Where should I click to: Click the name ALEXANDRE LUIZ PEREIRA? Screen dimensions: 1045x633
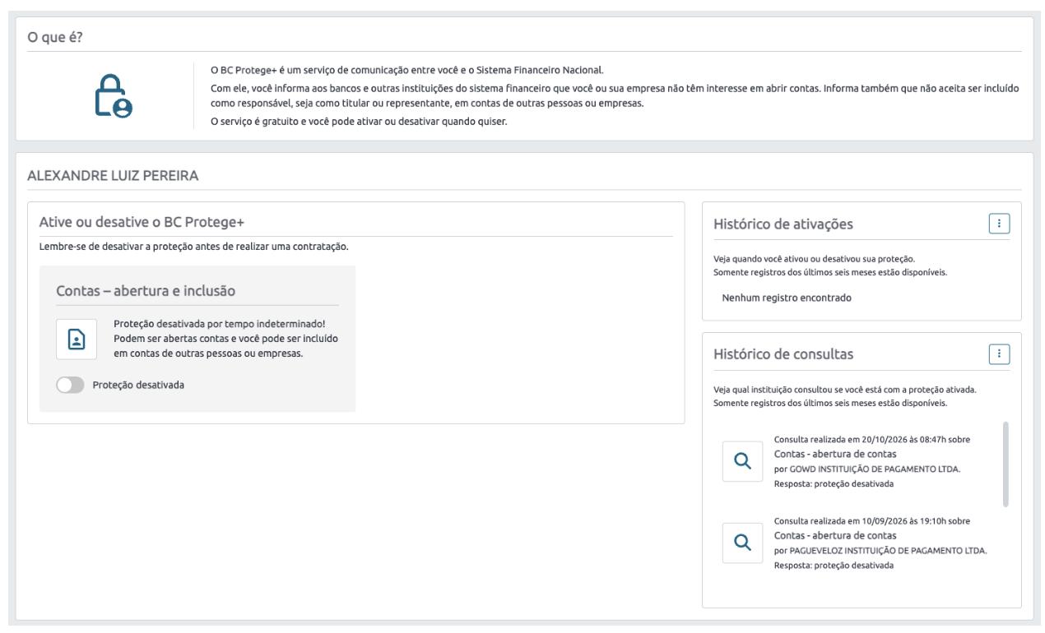point(114,175)
